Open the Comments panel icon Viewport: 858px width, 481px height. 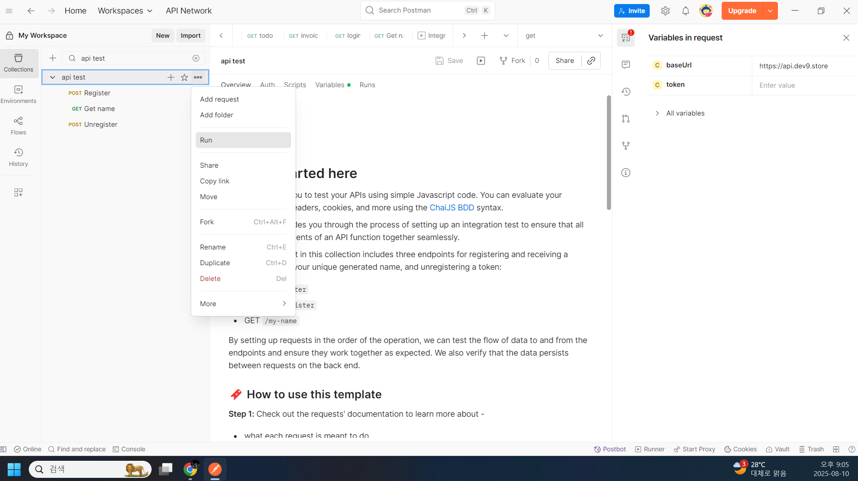(x=626, y=65)
